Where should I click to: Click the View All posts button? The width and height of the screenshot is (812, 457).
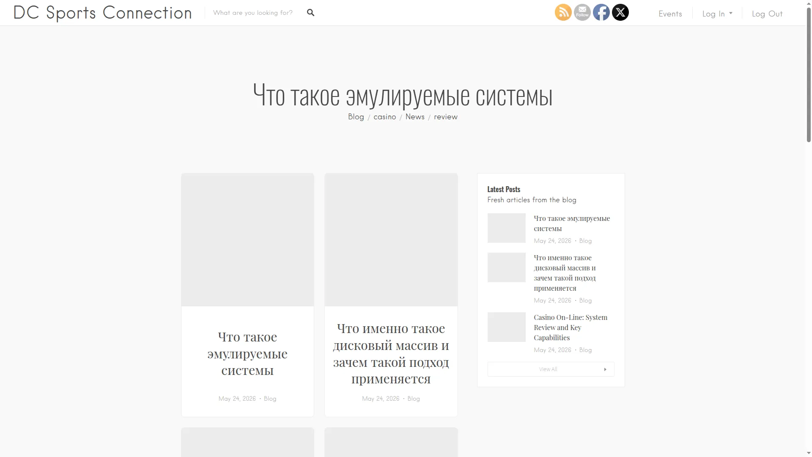551,369
